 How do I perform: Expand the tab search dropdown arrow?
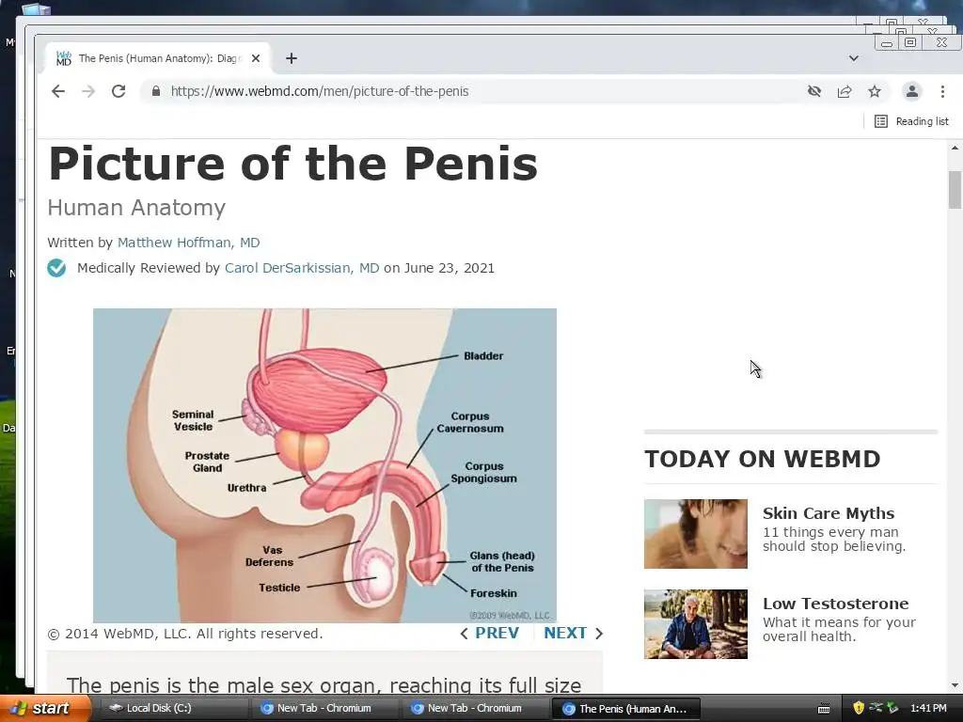click(x=854, y=58)
